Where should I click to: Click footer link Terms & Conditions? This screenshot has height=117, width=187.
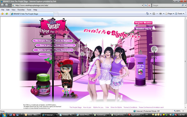click(x=130, y=107)
